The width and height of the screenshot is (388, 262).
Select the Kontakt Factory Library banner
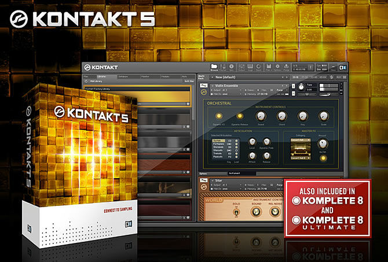tap(137, 97)
